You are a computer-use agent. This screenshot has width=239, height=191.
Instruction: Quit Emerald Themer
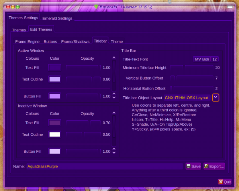(225, 182)
